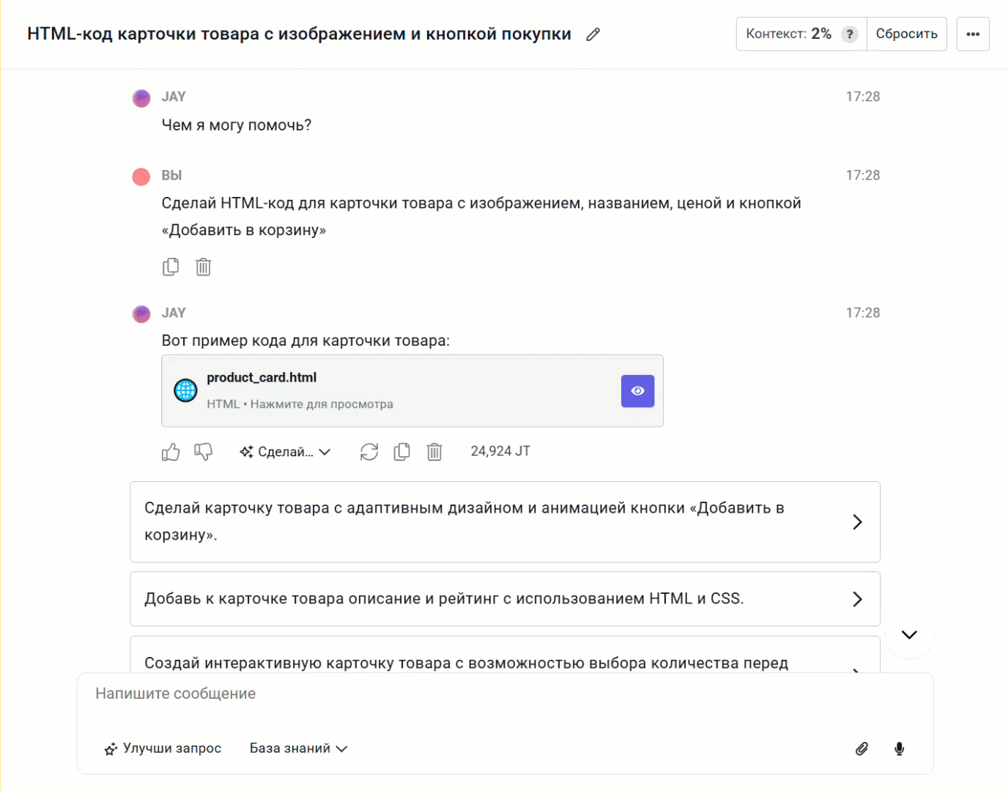Attach a file with the paperclip icon

coord(862,749)
